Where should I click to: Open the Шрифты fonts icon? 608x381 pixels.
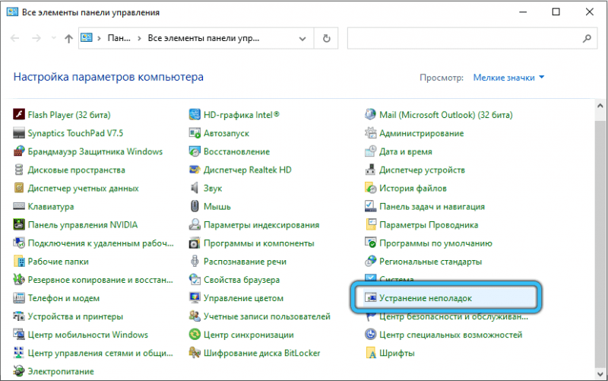[370, 353]
